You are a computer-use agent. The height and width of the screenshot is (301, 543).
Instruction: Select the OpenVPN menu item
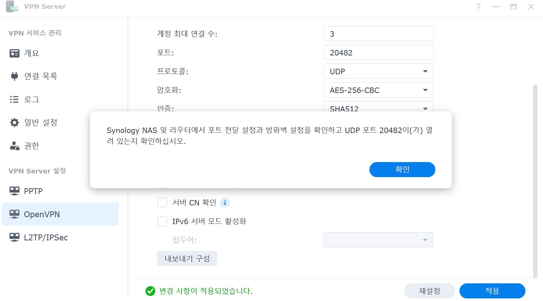[60, 214]
